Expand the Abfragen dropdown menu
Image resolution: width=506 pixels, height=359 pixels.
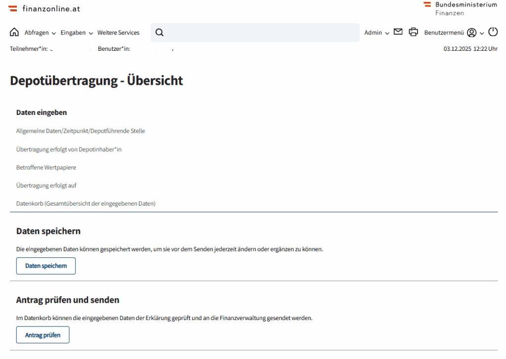pos(40,33)
